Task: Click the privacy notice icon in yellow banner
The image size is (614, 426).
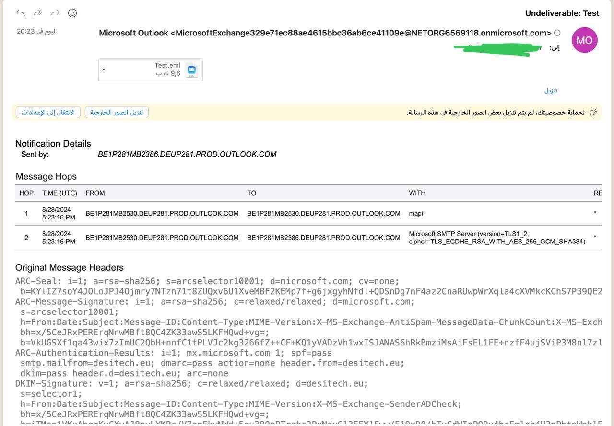Action: point(593,112)
